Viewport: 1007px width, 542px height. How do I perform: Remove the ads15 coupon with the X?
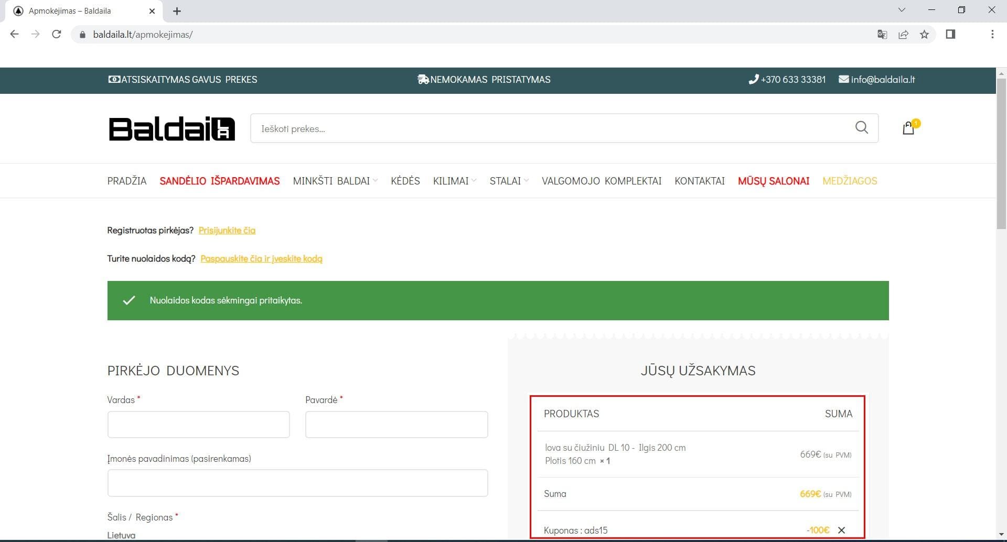(841, 530)
